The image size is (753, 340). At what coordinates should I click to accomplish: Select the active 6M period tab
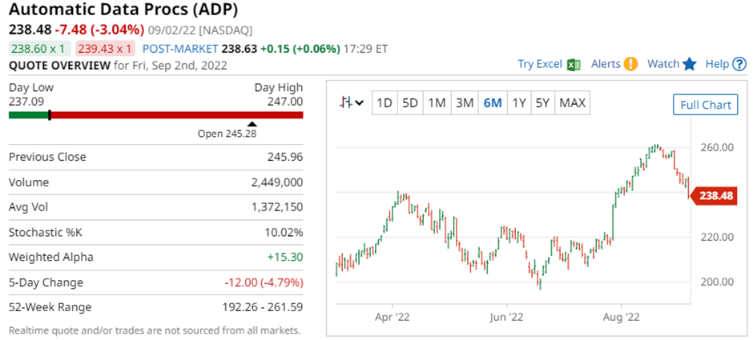[492, 102]
